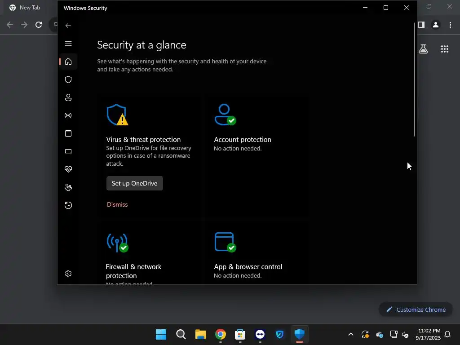Viewport: 460px width, 345px height.
Task: Open Protection history clock icon
Action: coord(68,205)
